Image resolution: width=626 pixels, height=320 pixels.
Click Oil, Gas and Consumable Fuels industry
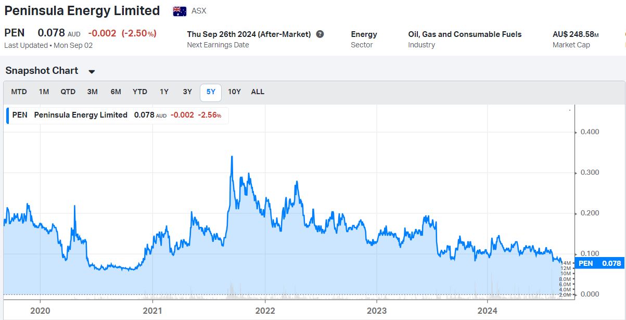(x=465, y=34)
